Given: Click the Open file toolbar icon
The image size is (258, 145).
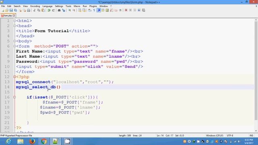Looking at the screenshot, I should (7, 10).
